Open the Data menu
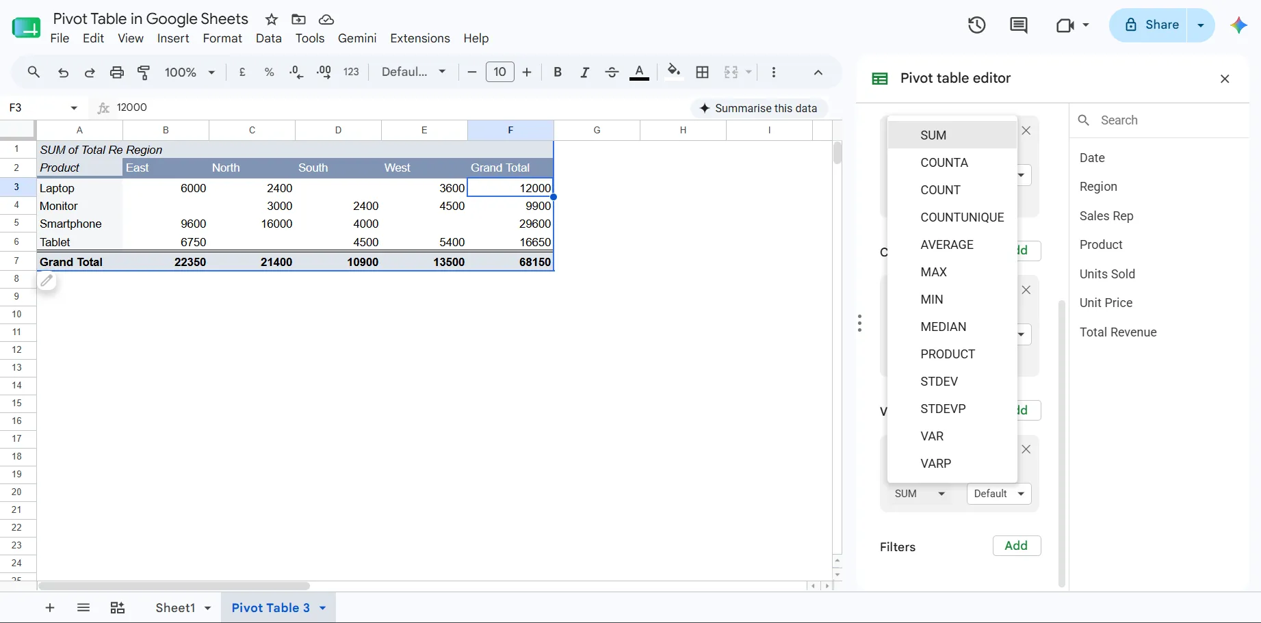The width and height of the screenshot is (1261, 623). (x=269, y=38)
